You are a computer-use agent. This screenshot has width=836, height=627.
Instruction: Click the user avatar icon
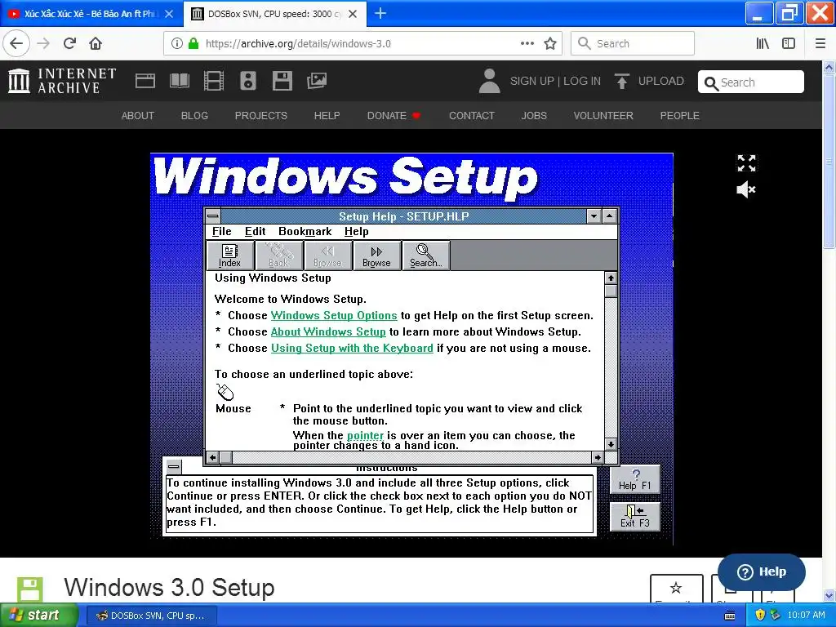pyautogui.click(x=490, y=81)
